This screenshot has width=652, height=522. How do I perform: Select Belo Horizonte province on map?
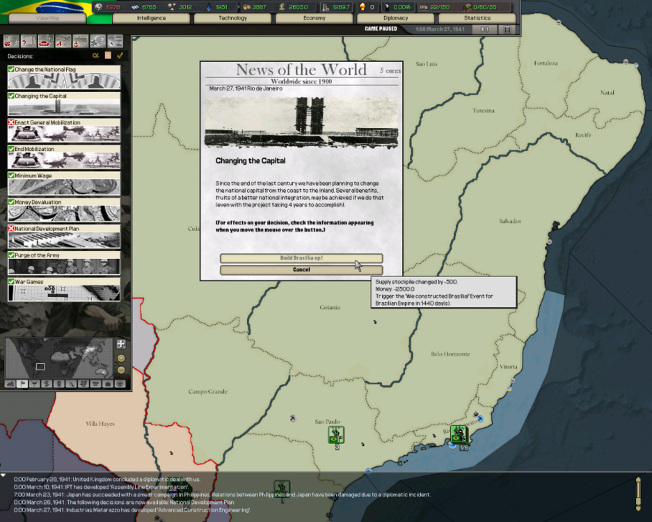[450, 354]
